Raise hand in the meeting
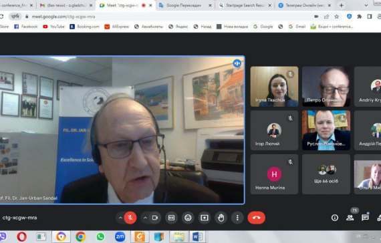Screen dimensions: 381x243 pos(221,218)
